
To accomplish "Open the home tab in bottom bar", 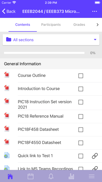I will click(x=10, y=177).
